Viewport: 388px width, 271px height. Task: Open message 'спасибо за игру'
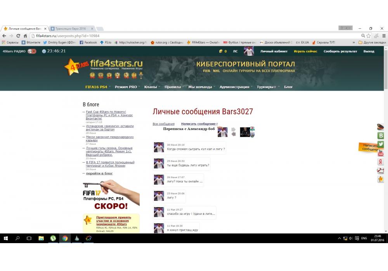coord(191,214)
